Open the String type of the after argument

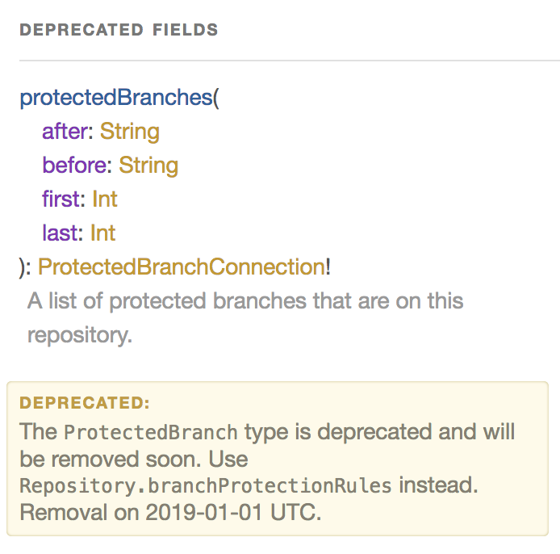click(x=130, y=132)
